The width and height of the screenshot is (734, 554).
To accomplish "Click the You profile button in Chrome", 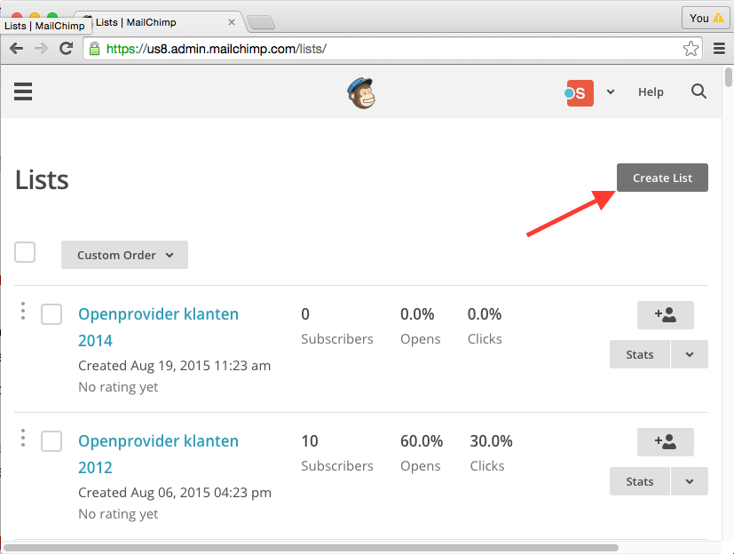I will click(x=706, y=19).
